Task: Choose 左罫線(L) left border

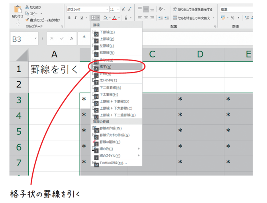Action: (x=117, y=46)
